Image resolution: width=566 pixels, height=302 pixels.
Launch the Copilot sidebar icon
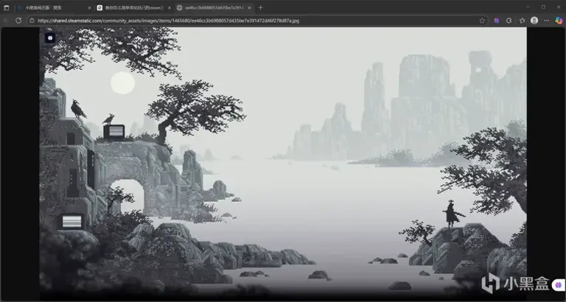click(x=559, y=21)
